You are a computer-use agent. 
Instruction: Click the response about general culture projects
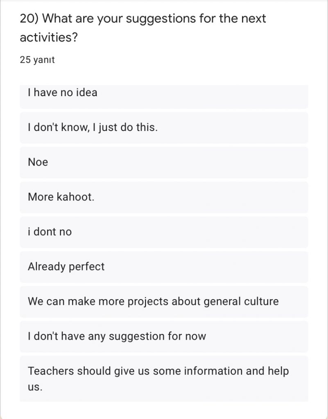153,302
